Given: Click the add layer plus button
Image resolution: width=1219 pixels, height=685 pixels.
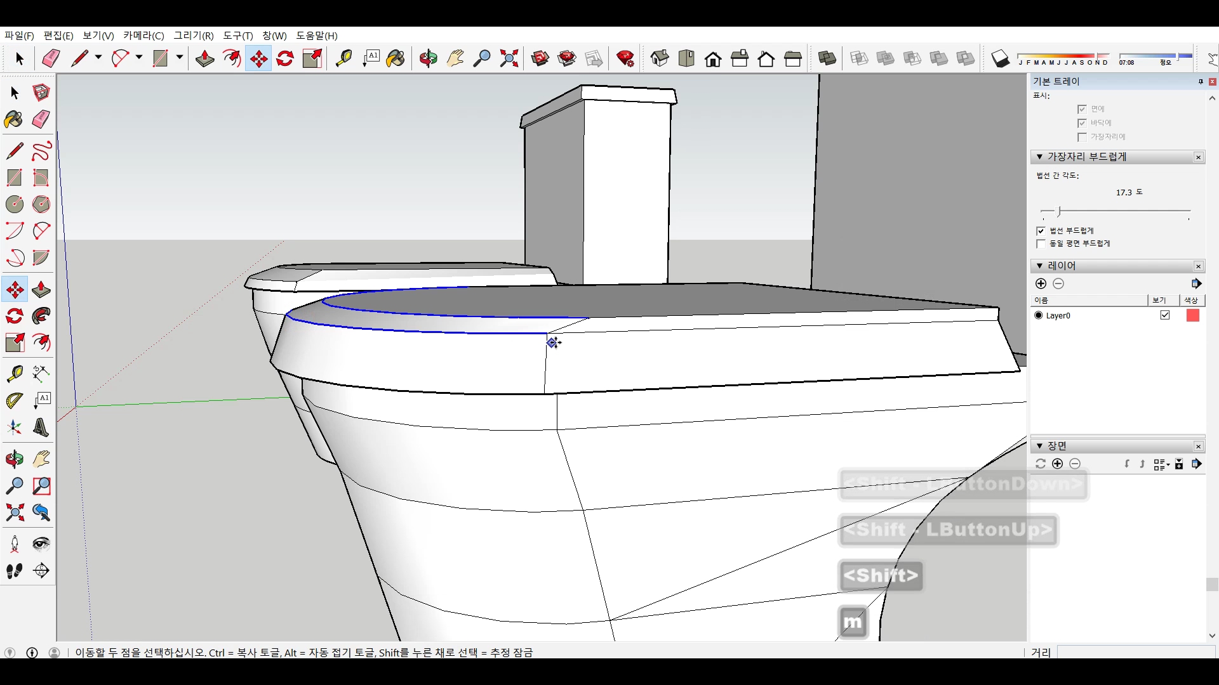Looking at the screenshot, I should tap(1041, 284).
